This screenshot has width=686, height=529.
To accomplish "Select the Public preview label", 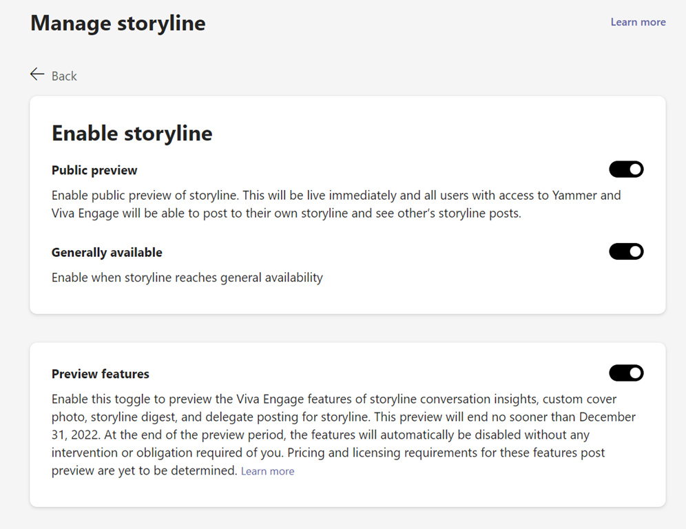I will pos(94,170).
